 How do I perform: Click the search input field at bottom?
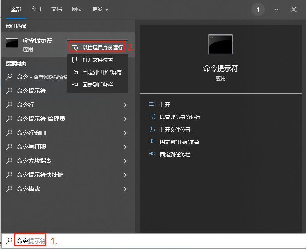pyautogui.click(x=156, y=241)
